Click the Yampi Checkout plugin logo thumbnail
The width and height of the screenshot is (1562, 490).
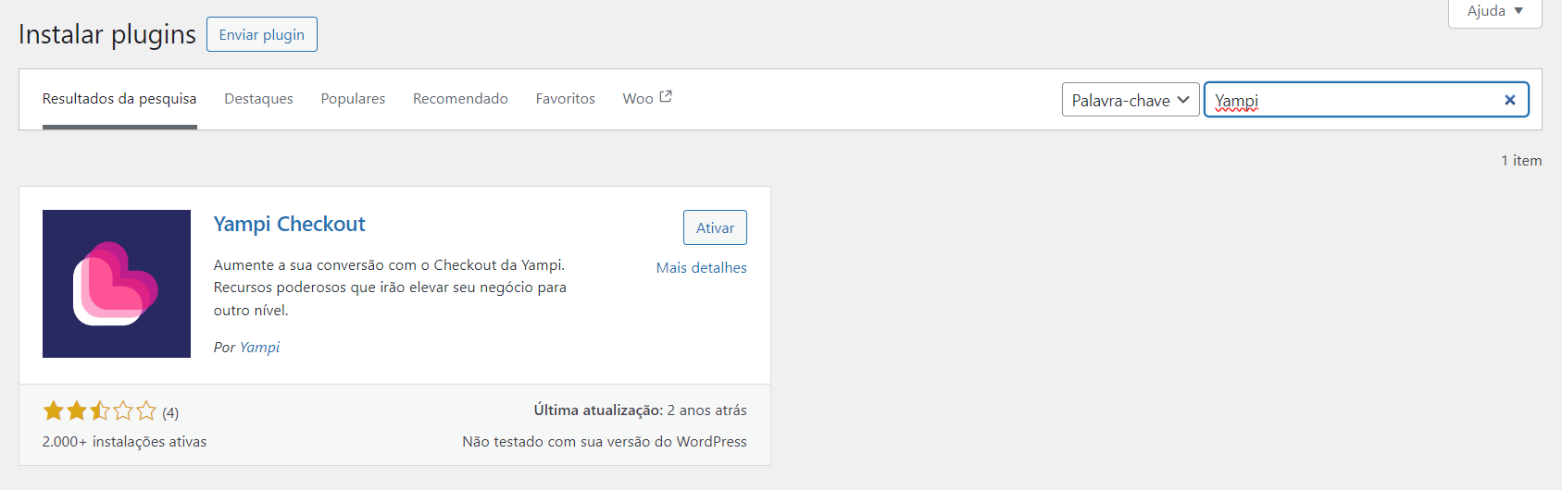tap(117, 284)
